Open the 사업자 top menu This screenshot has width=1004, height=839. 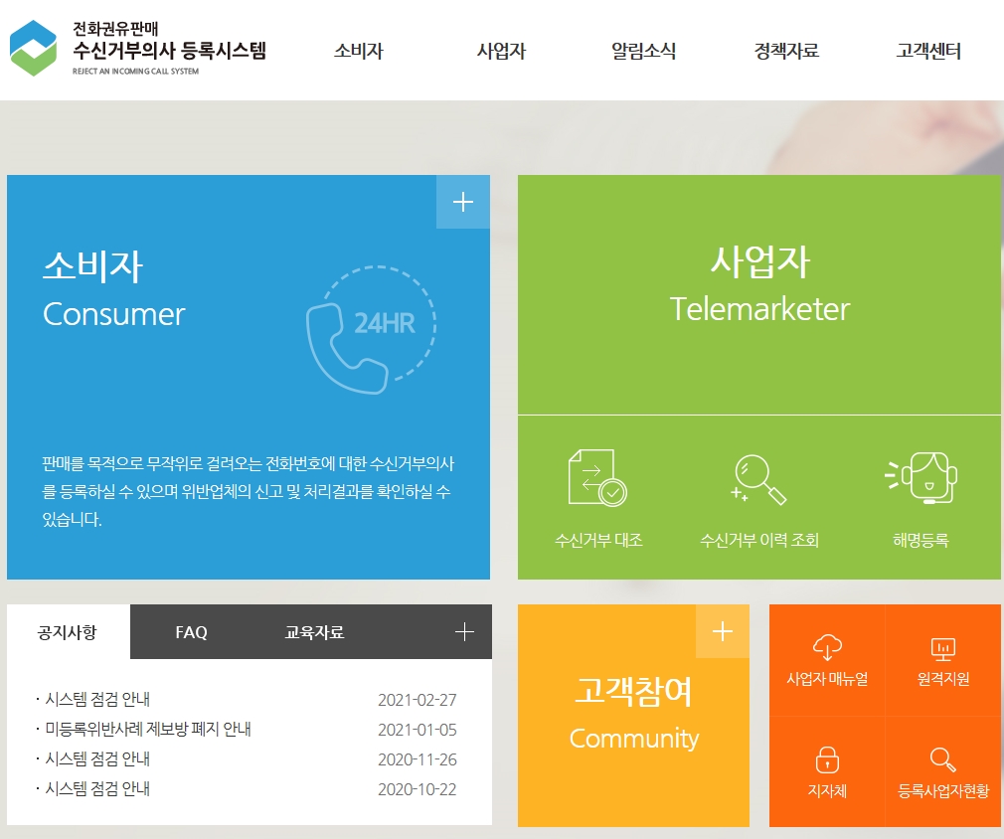(x=501, y=51)
